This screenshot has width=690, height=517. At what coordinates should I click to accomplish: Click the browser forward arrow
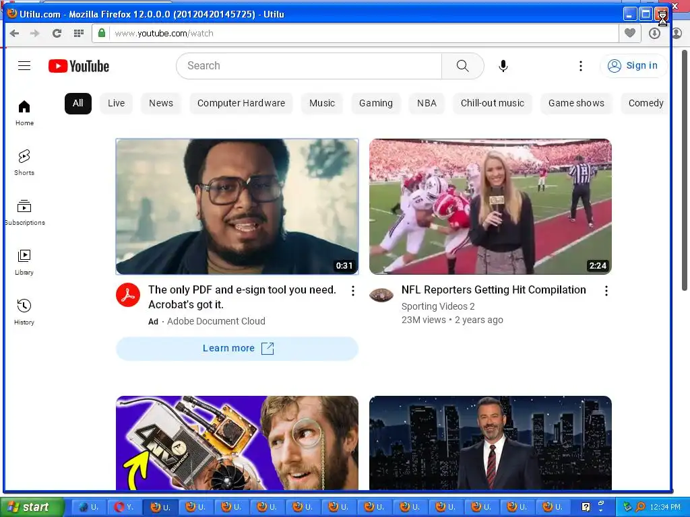[35, 34]
